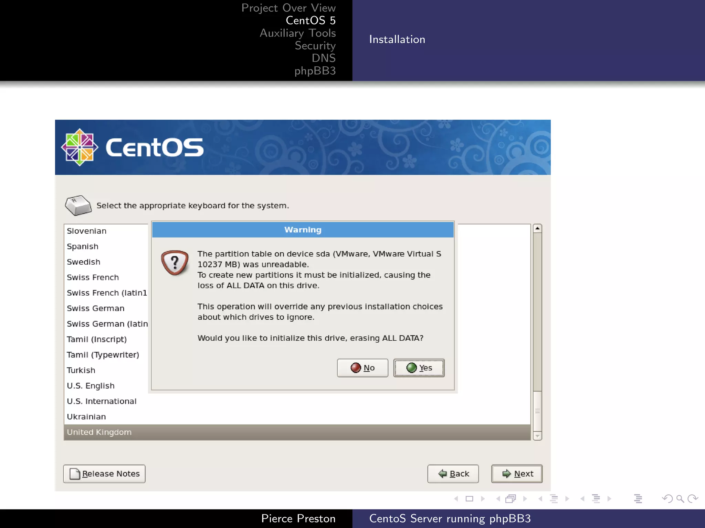
Task: Click the go-back undo arrow icon
Action: [x=667, y=499]
